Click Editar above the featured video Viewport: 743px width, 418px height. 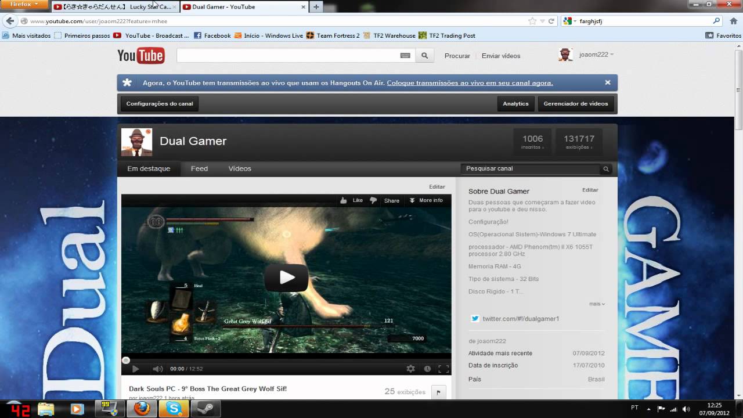[437, 187]
